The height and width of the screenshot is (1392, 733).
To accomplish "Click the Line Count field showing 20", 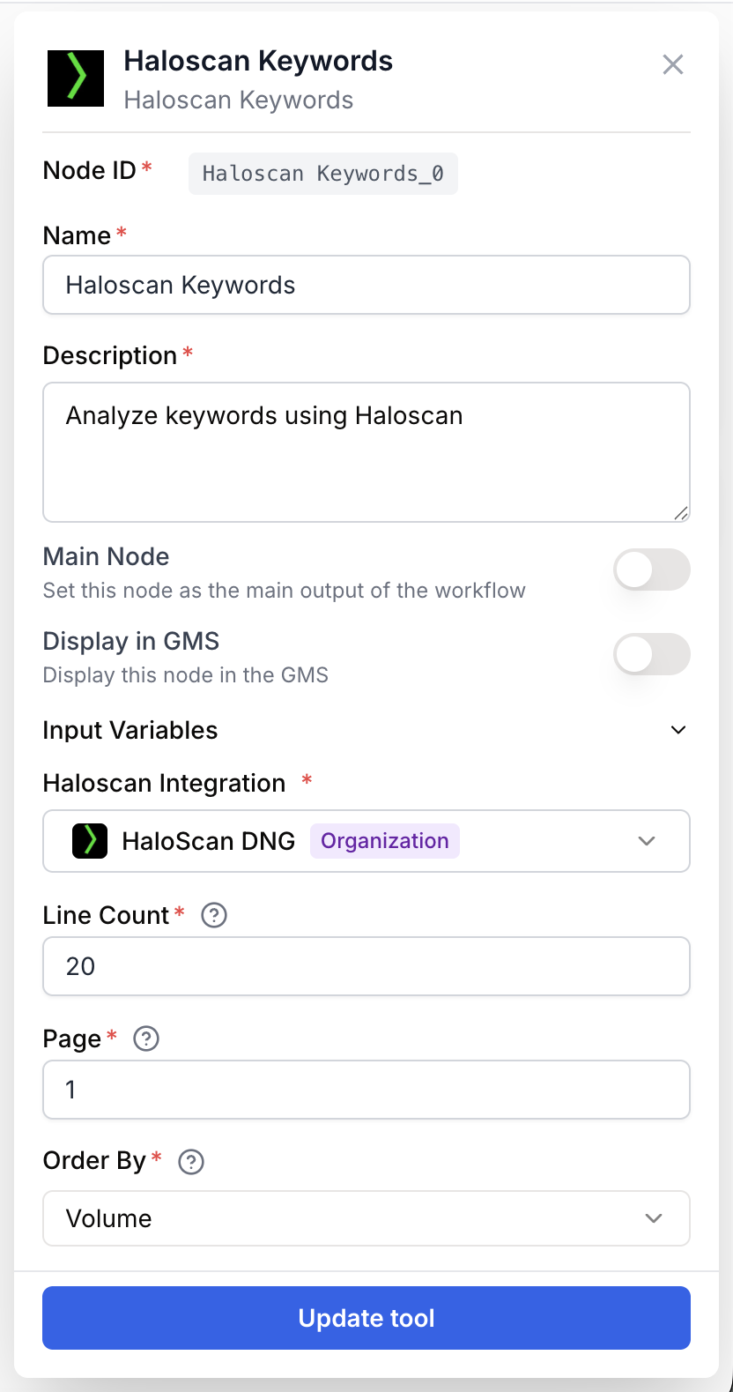I will click(366, 966).
